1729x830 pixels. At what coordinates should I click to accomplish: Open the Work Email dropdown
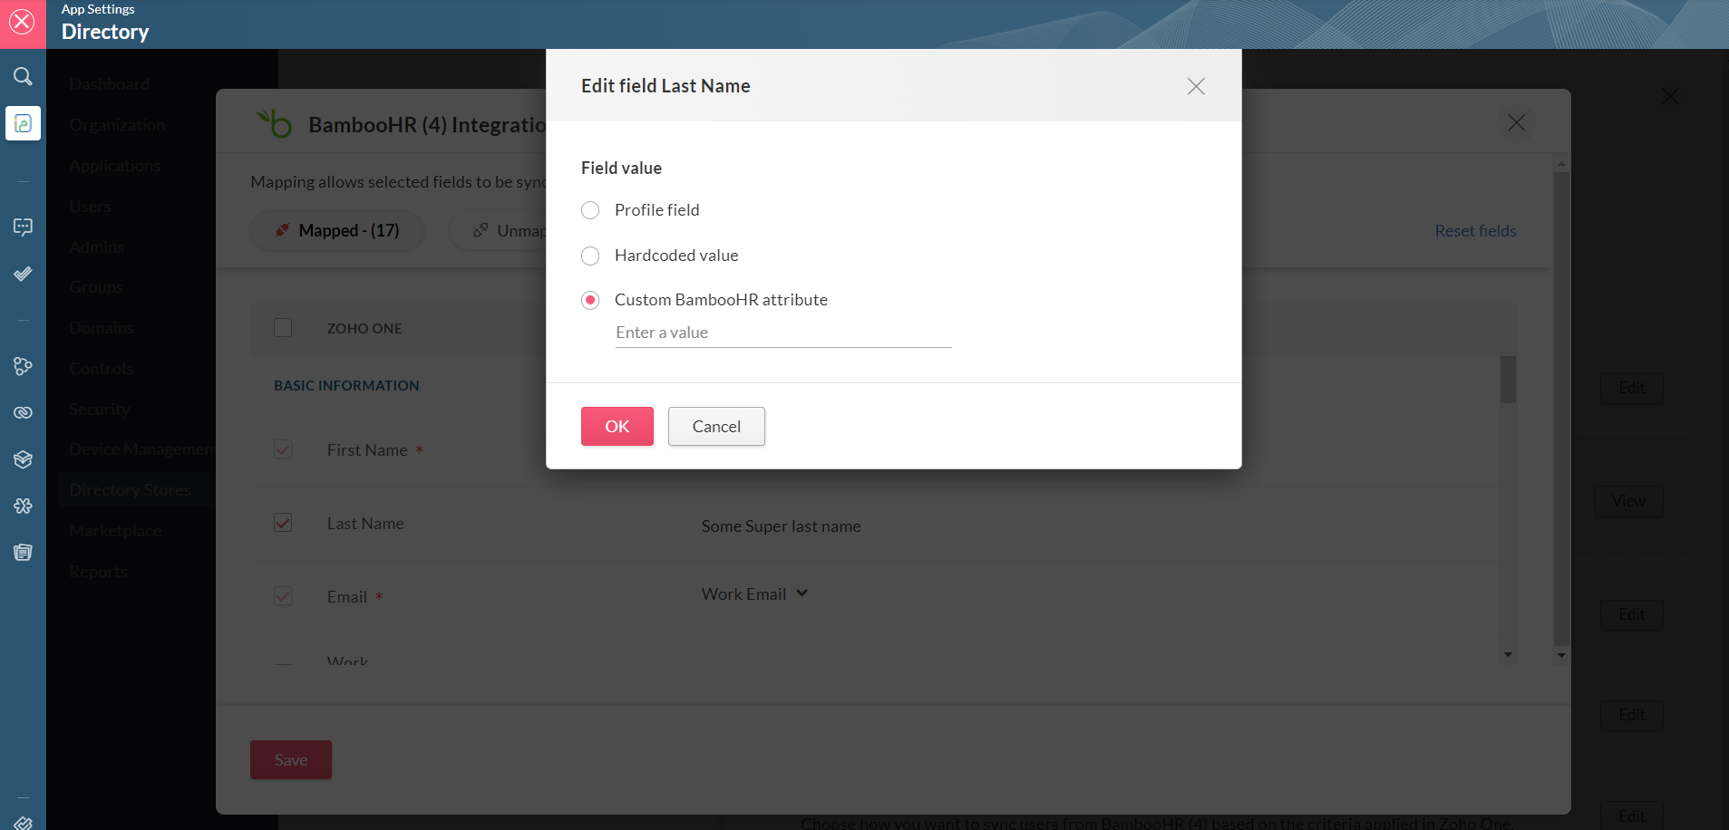click(754, 594)
